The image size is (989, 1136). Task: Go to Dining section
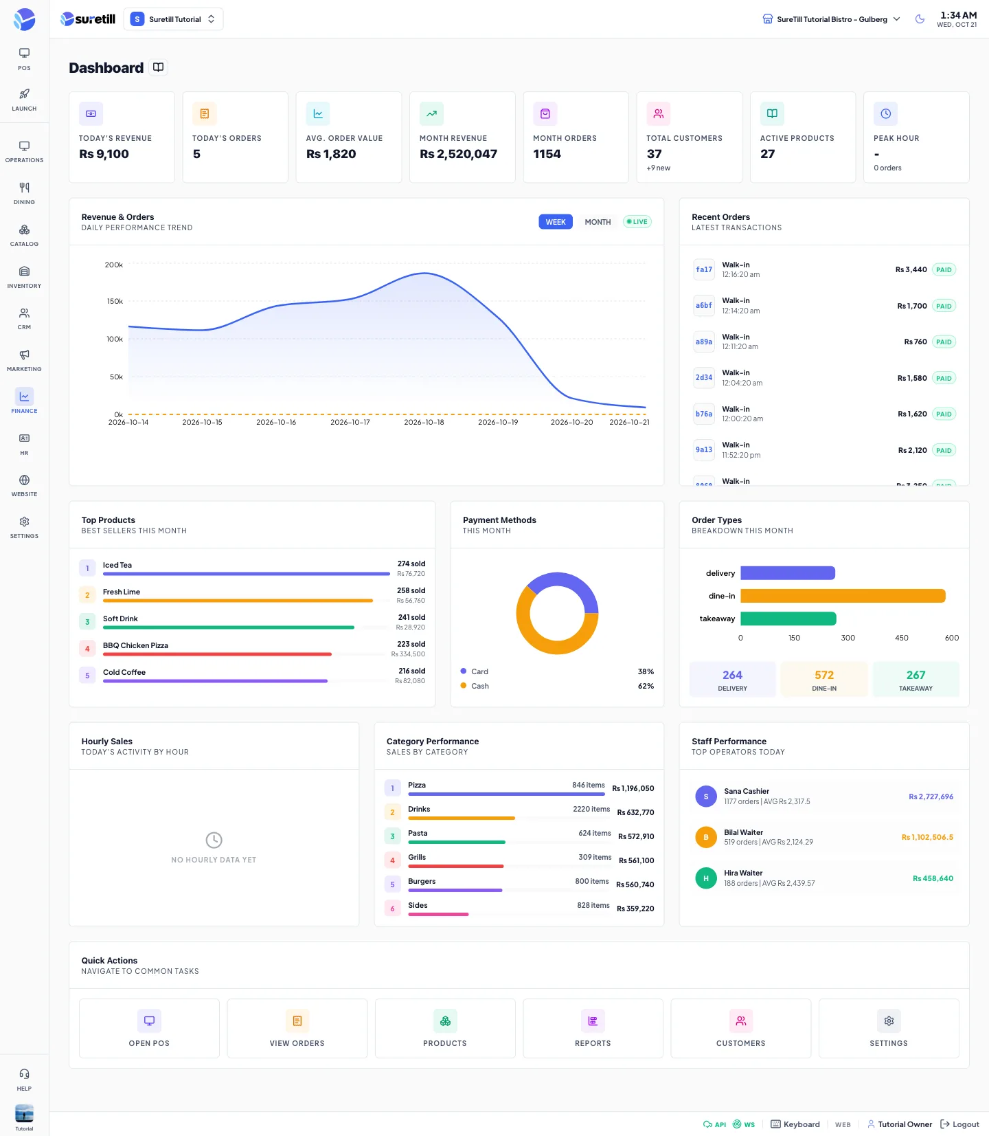24,194
